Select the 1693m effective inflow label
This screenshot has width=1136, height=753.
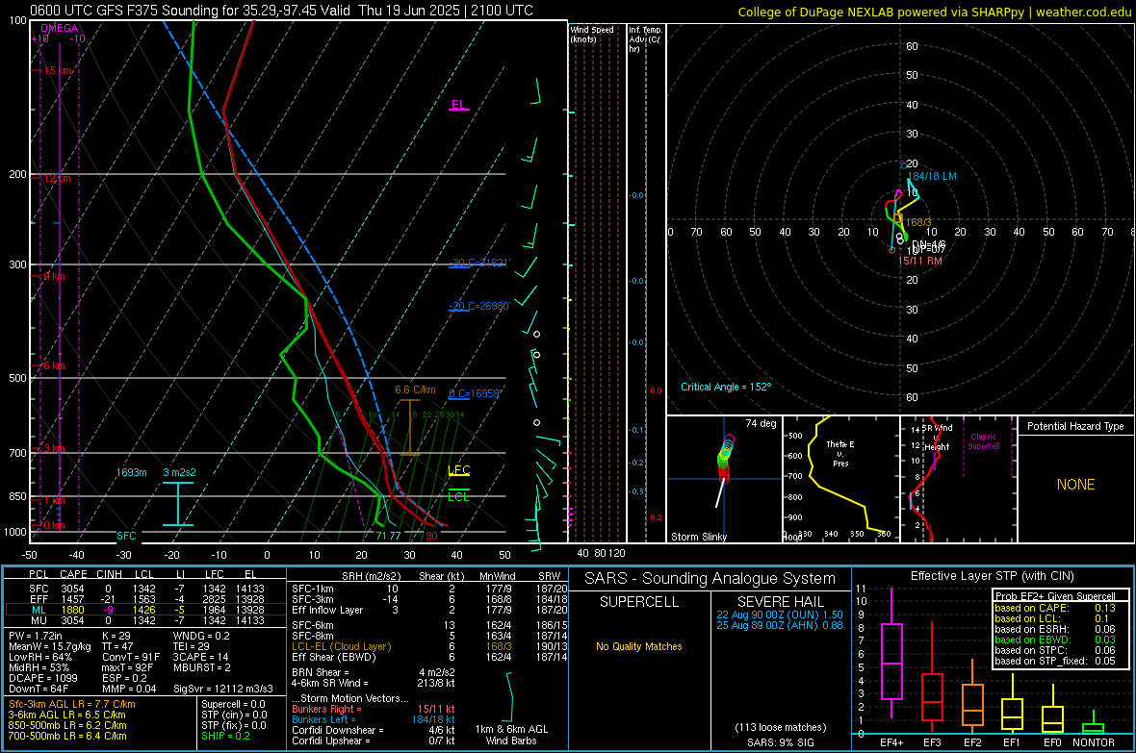[x=131, y=472]
